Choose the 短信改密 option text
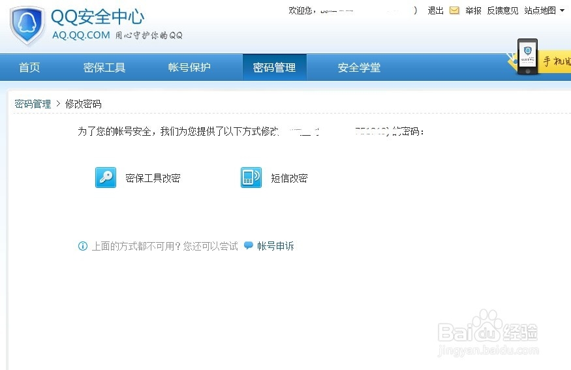571x370 pixels. click(289, 178)
